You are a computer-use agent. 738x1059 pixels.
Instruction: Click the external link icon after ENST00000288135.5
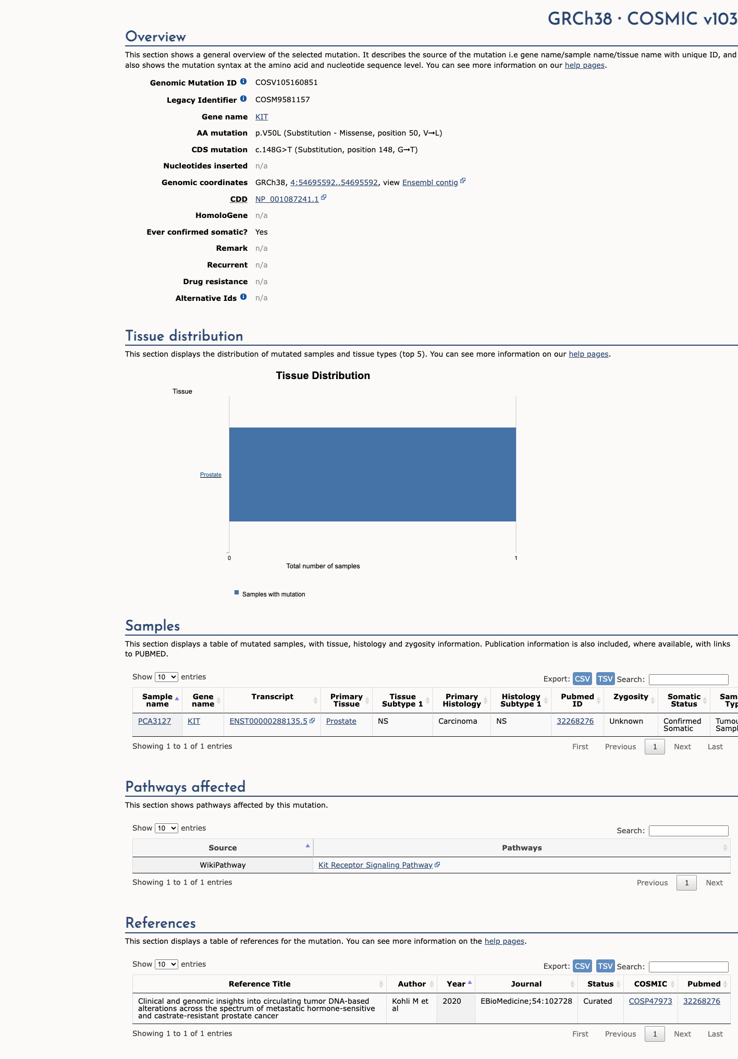click(312, 721)
